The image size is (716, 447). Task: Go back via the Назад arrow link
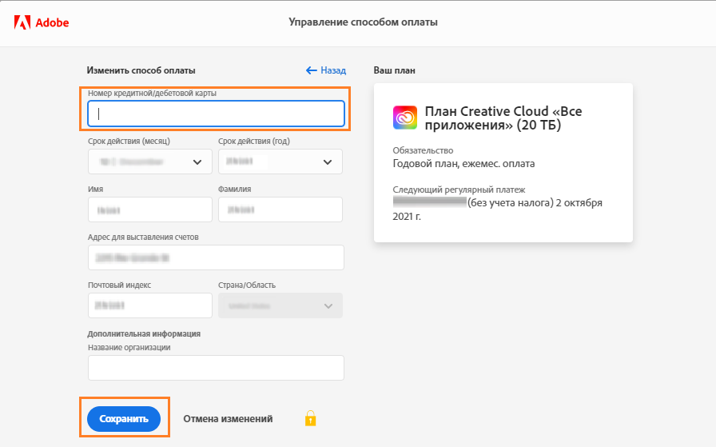(x=326, y=70)
